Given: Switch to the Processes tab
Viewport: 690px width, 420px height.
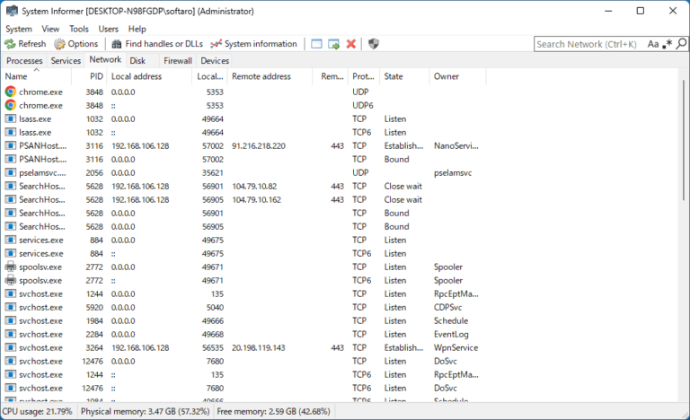Looking at the screenshot, I should click(24, 61).
